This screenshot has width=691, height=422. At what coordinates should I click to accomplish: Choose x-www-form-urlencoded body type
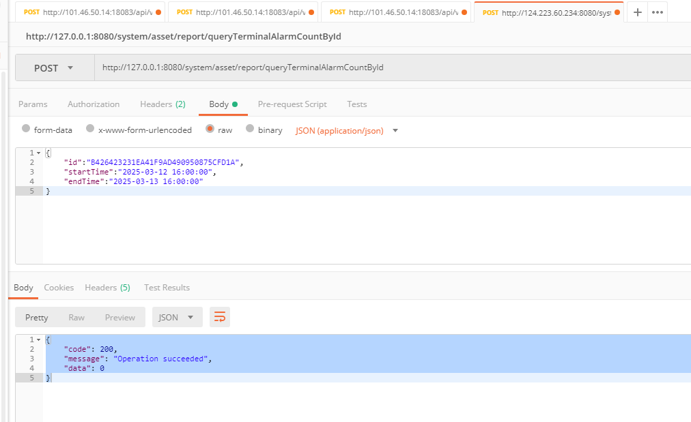coord(90,129)
